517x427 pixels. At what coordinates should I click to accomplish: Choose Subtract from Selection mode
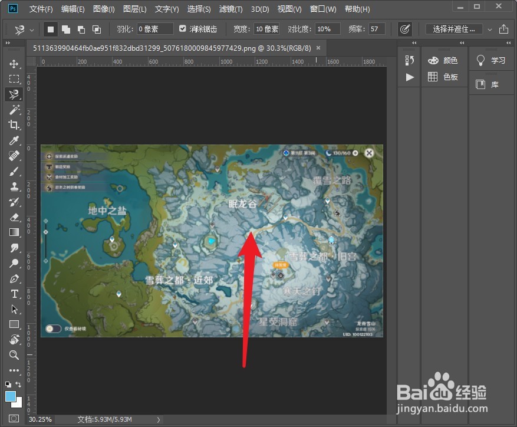pos(81,29)
